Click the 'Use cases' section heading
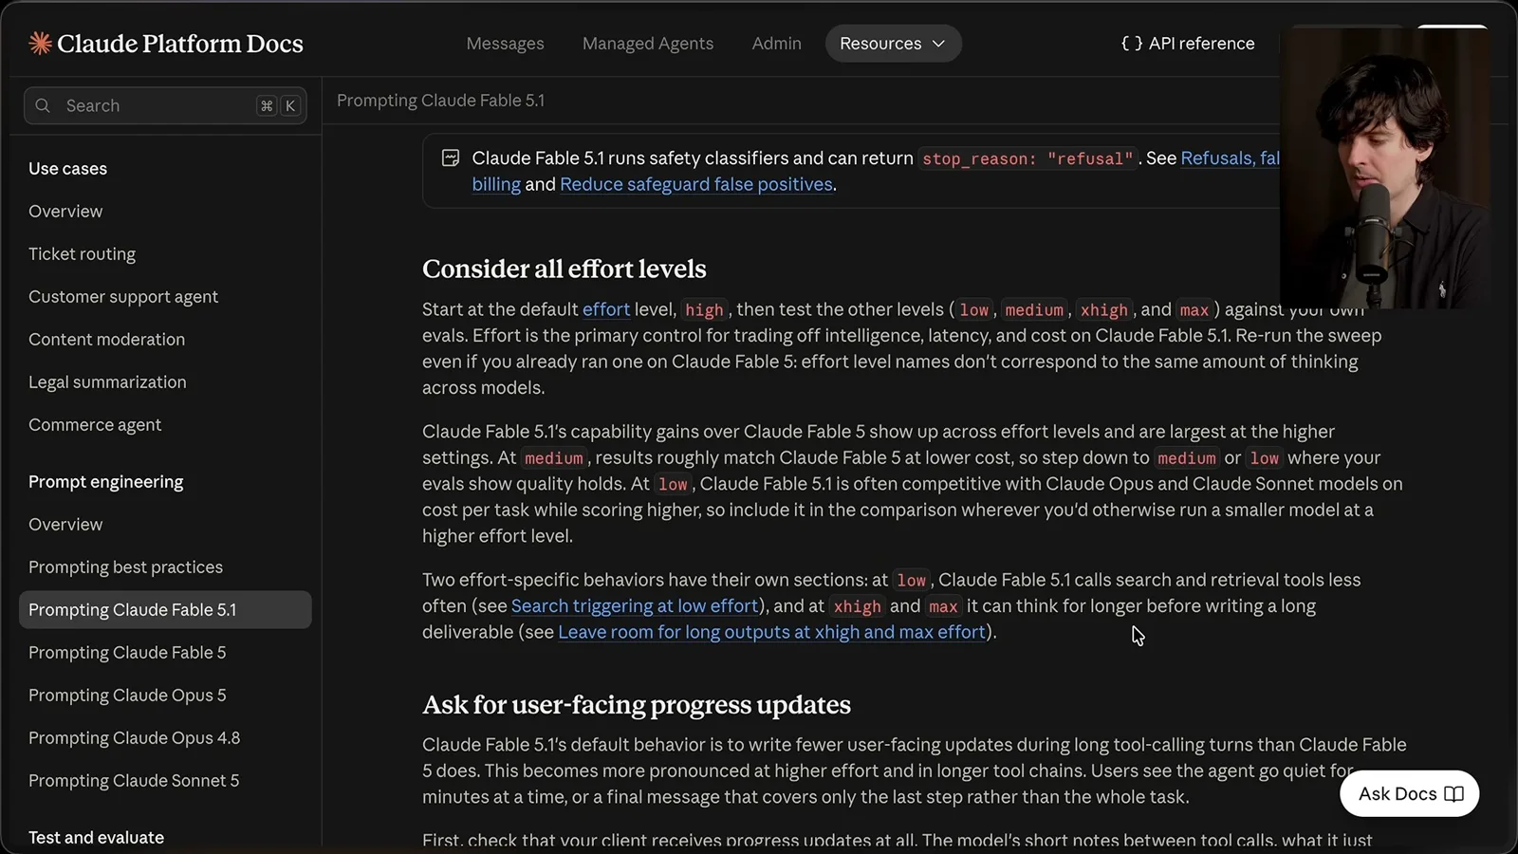The image size is (1518, 854). click(67, 169)
